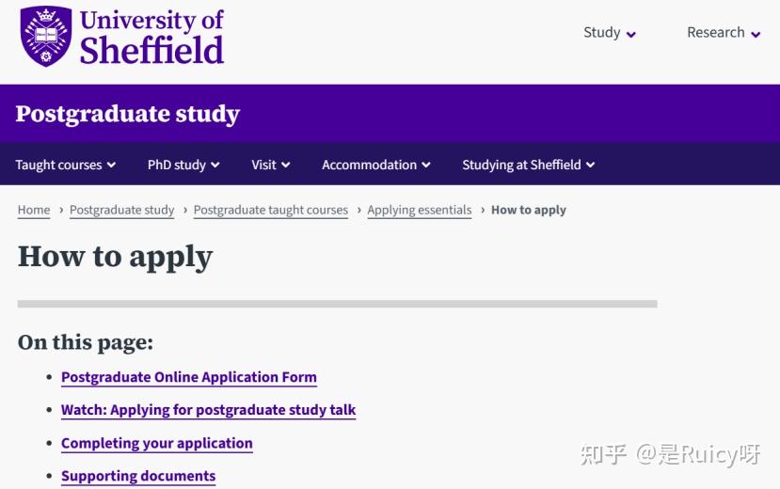
Task: Click the chevron beside PhD study
Action: [x=215, y=165]
